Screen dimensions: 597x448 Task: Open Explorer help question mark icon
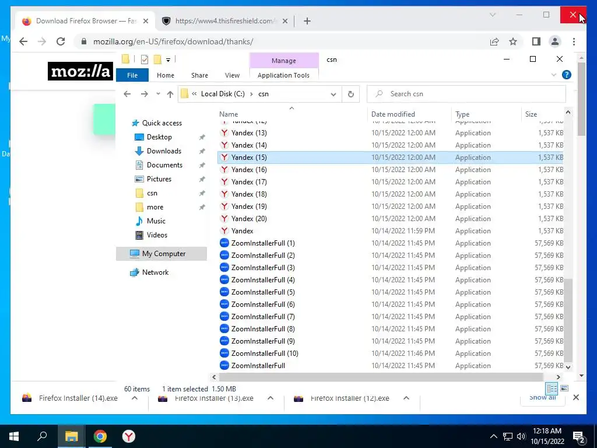[566, 75]
